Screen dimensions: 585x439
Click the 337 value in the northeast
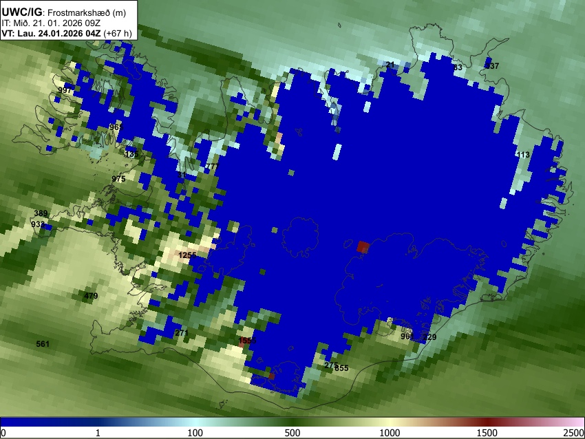(x=492, y=66)
